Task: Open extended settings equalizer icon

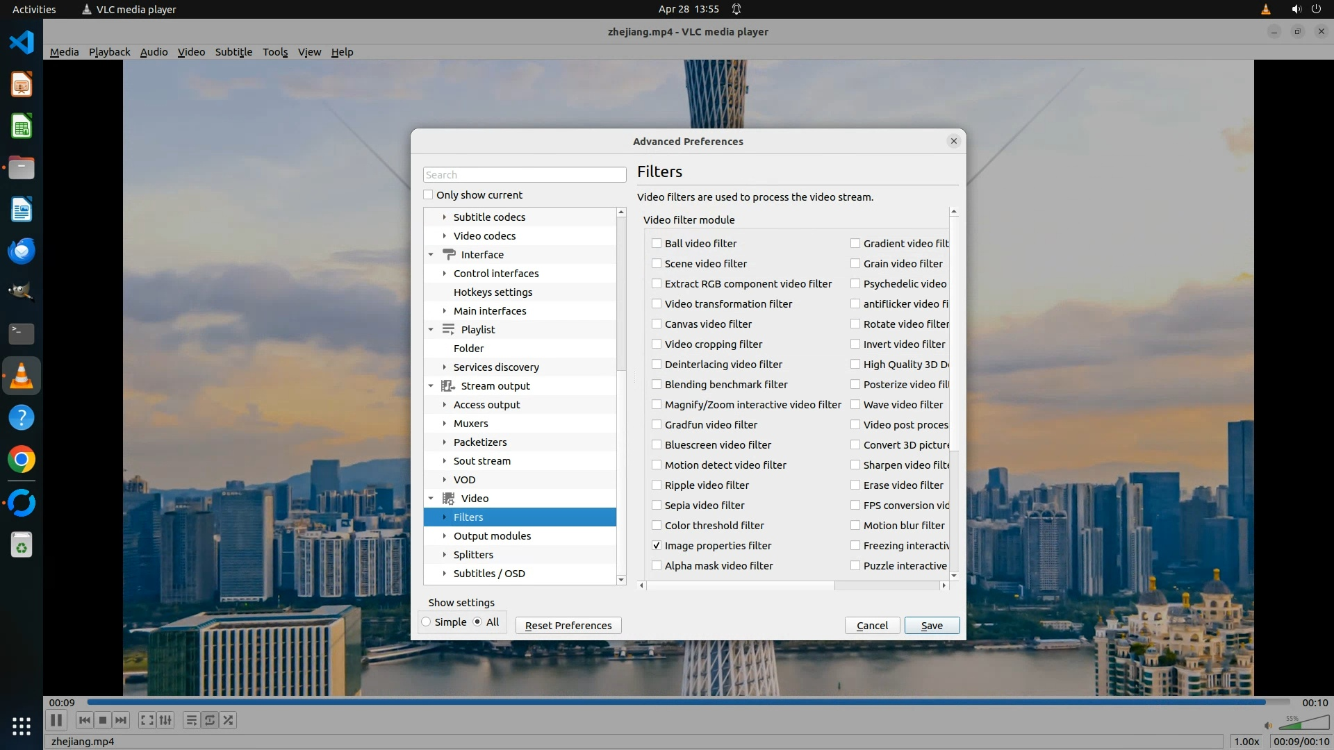Action: (165, 720)
